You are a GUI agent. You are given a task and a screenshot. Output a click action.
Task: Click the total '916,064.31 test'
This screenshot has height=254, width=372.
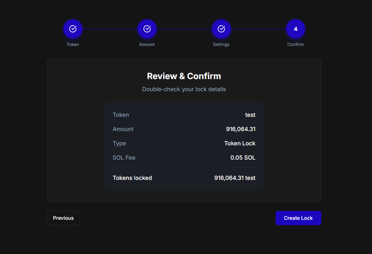click(x=235, y=178)
